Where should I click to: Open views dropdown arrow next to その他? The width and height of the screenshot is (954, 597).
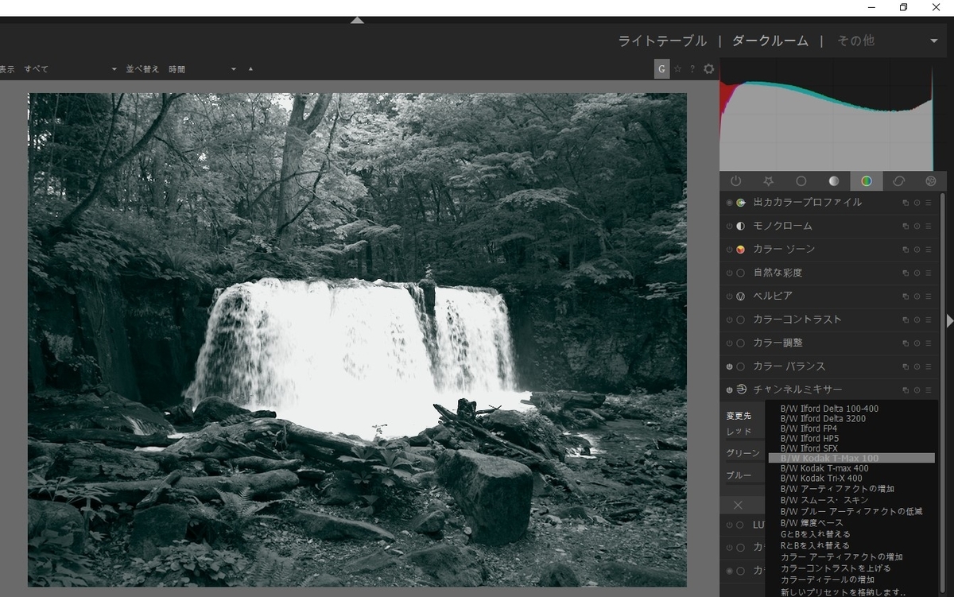[934, 41]
